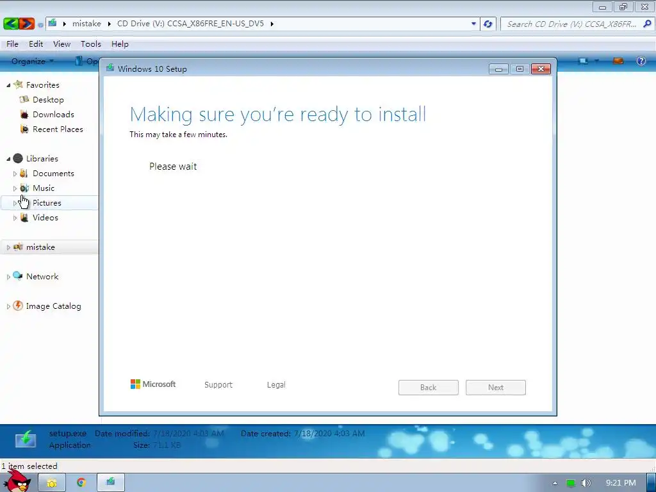This screenshot has height=492, width=656.
Task: Open the Organize dropdown menu
Action: (33, 61)
